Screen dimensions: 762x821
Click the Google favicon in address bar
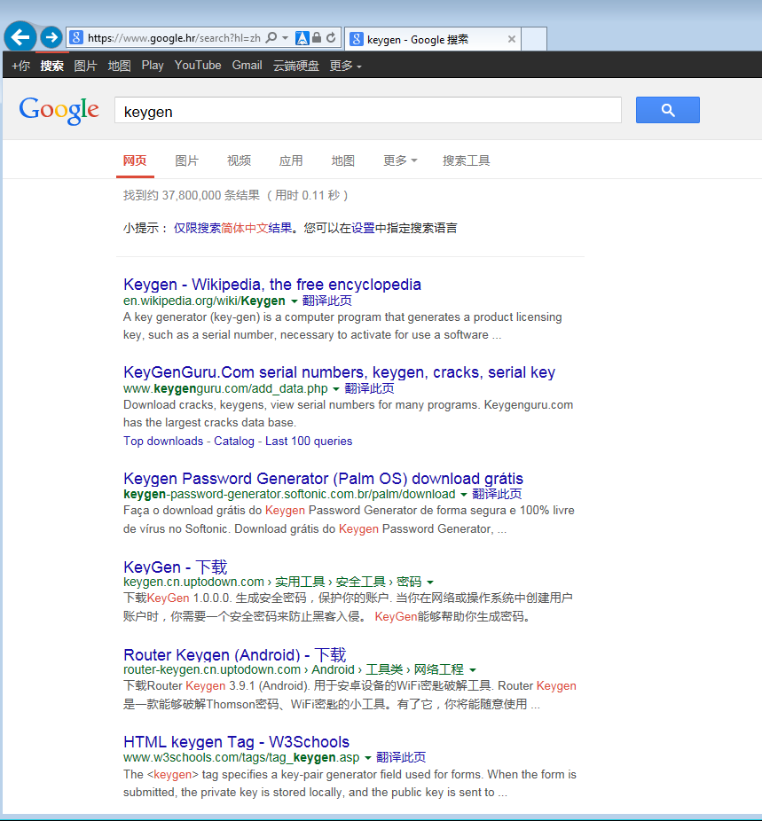click(76, 38)
